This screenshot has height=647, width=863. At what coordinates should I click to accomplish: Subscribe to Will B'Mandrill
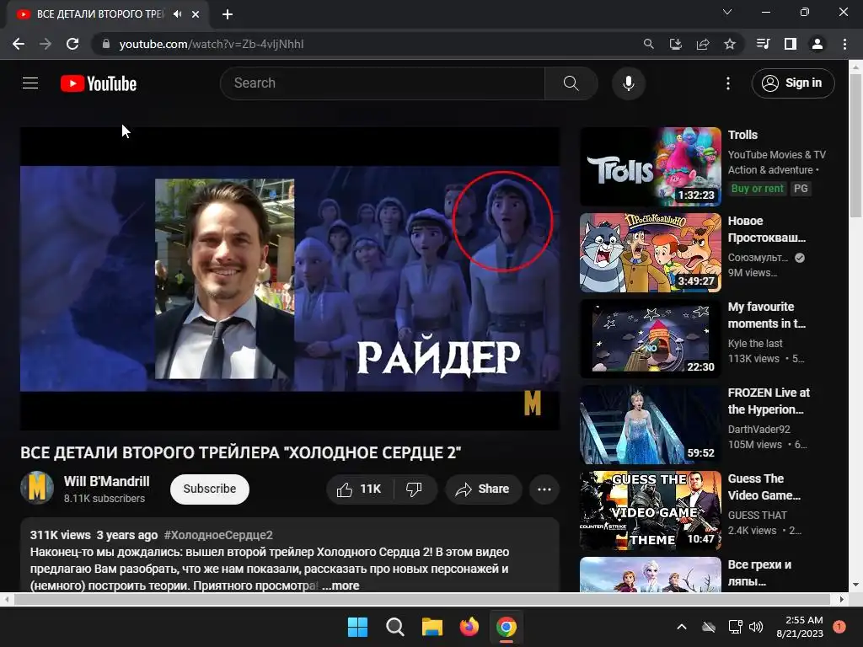pyautogui.click(x=210, y=489)
